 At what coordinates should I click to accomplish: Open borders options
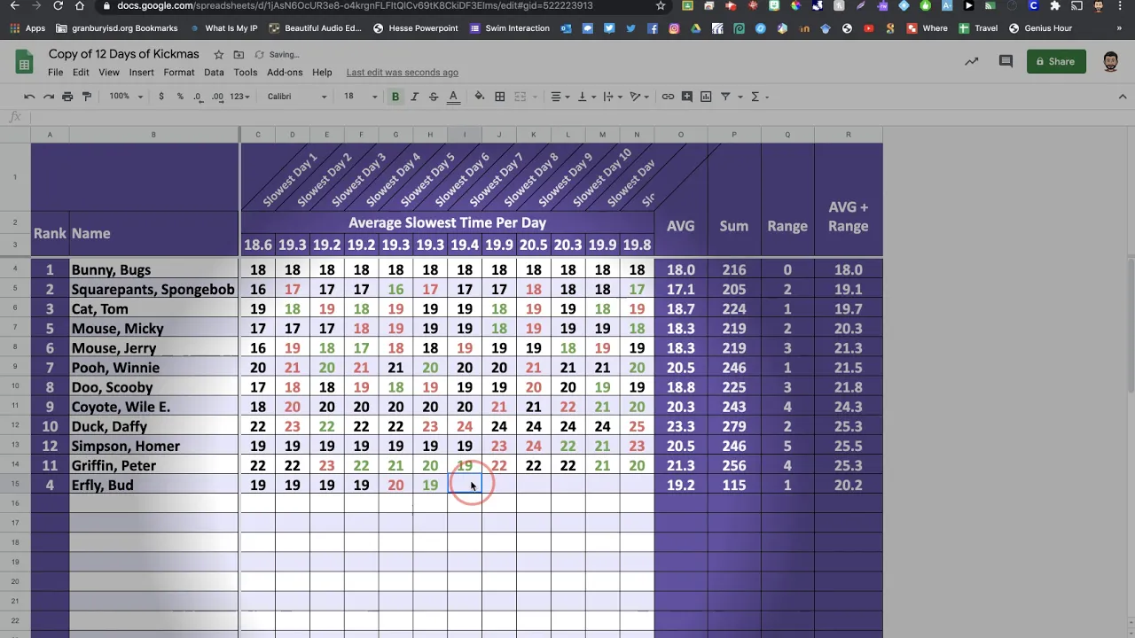pyautogui.click(x=500, y=97)
